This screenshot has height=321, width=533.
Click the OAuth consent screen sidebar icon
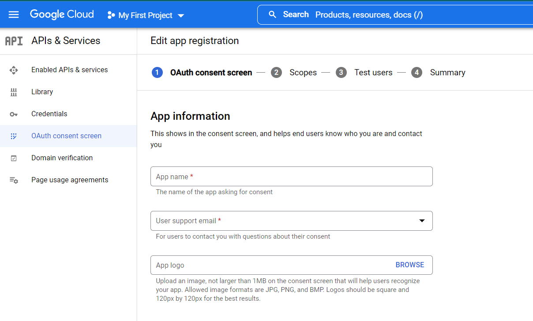pyautogui.click(x=14, y=136)
